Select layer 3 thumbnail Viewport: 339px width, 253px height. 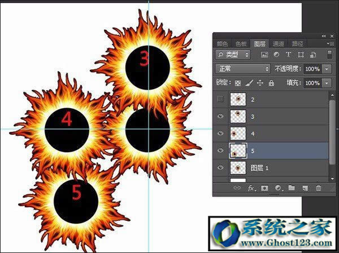coord(238,116)
